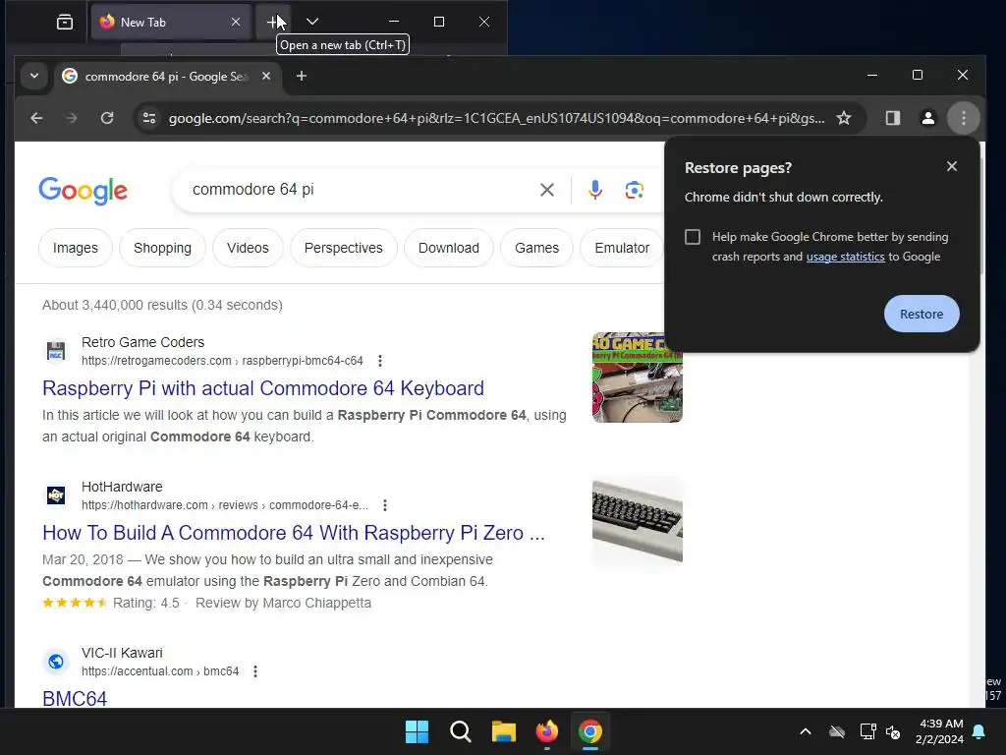Open usage statistics link

click(x=845, y=257)
